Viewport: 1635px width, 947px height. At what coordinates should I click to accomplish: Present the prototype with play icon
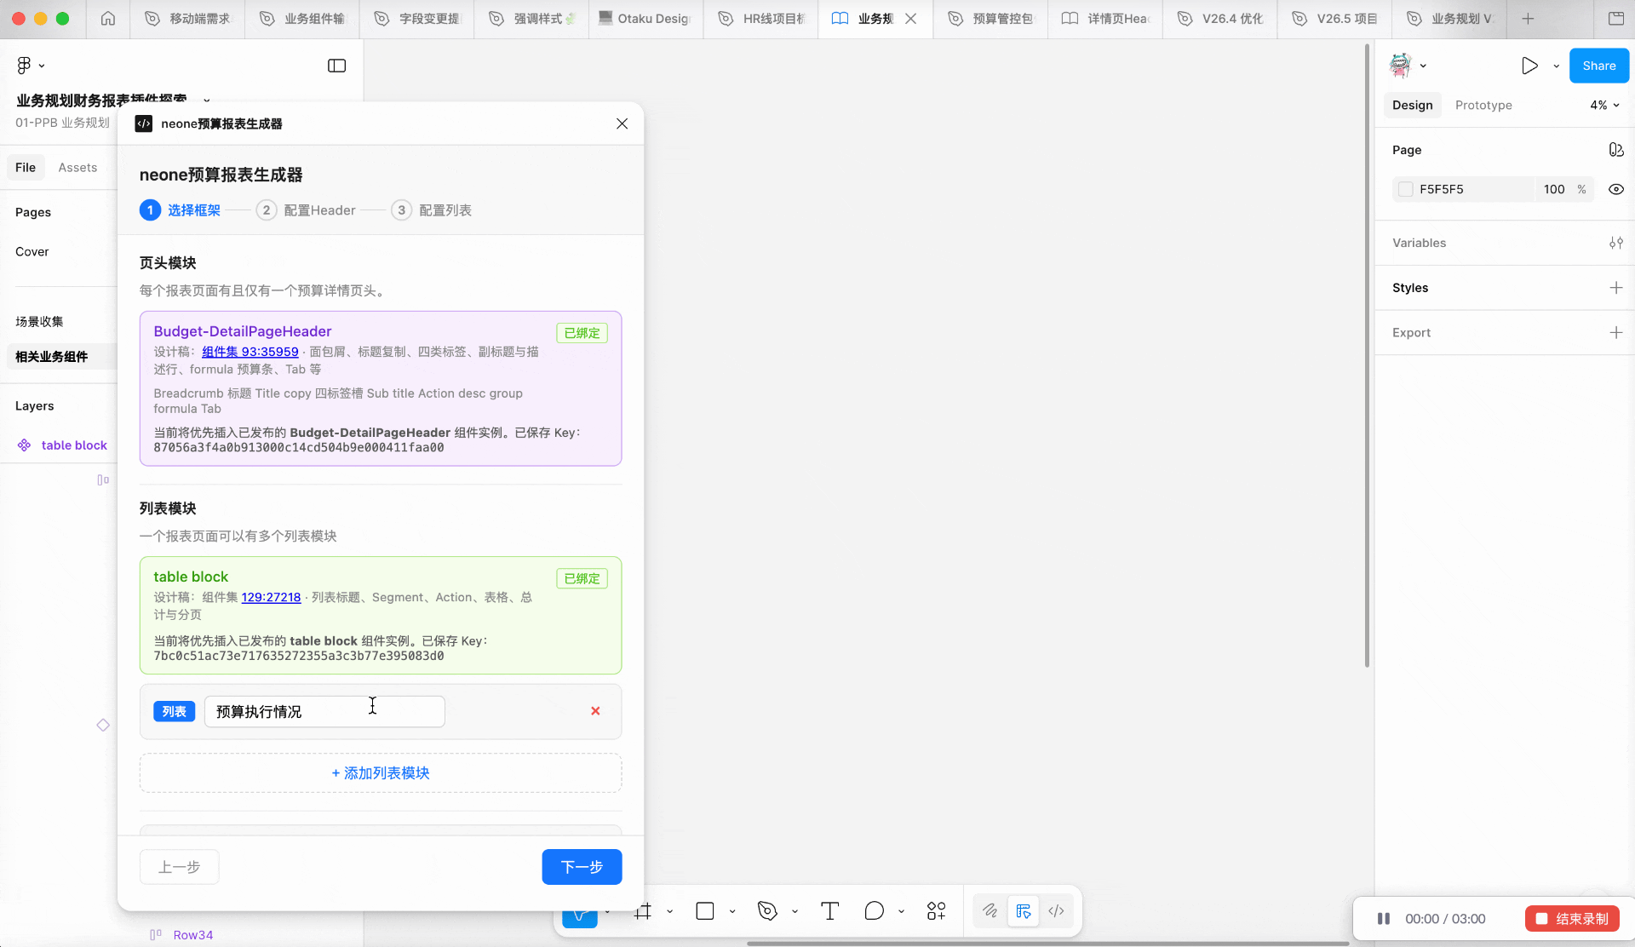pyautogui.click(x=1529, y=66)
